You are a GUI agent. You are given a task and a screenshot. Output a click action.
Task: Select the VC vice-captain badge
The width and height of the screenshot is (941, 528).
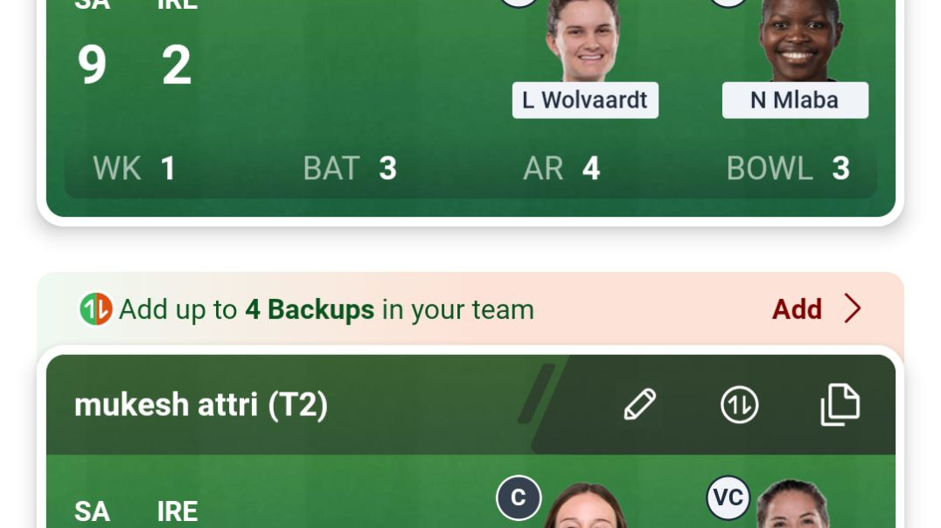(x=728, y=497)
